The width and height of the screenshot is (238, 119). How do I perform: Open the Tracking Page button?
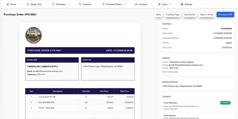(173, 15)
